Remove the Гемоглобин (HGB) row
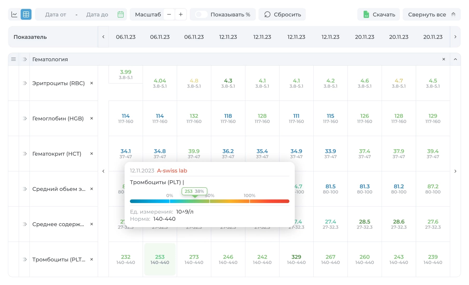 [91, 118]
